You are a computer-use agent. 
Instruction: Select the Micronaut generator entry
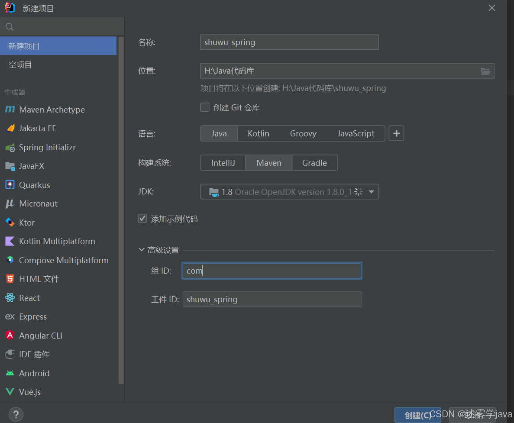(x=58, y=203)
